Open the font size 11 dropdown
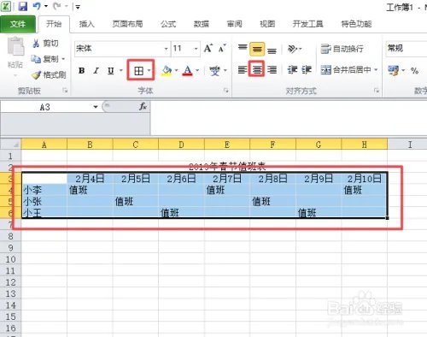Image resolution: width=427 pixels, height=337 pixels. pos(196,49)
